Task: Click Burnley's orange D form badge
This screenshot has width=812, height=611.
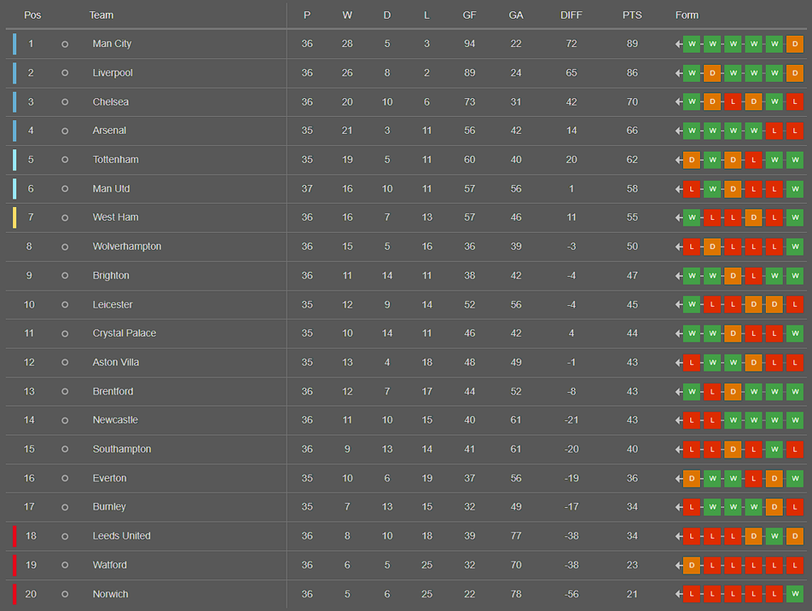Action: (774, 507)
